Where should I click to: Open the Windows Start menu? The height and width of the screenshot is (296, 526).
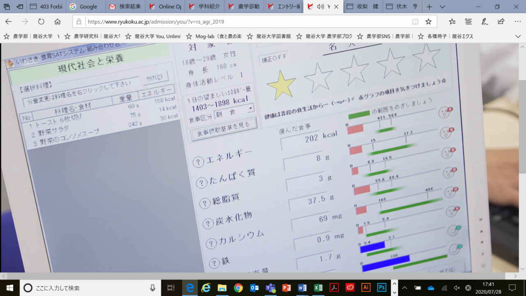click(10, 288)
